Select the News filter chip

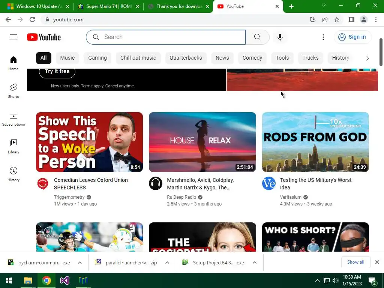tap(222, 58)
